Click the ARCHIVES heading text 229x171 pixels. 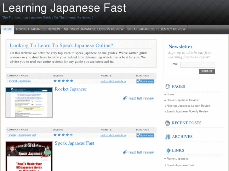[x=182, y=137]
